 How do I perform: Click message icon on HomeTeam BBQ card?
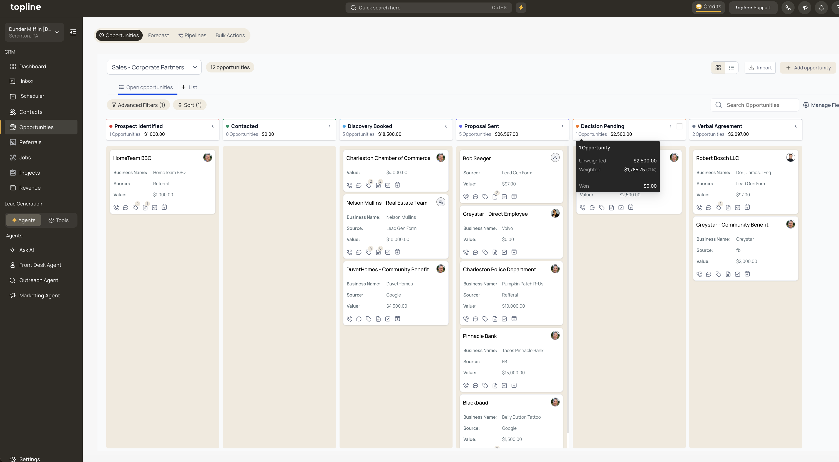126,208
